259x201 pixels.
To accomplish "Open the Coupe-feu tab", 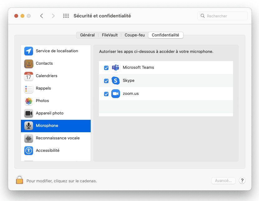I will pos(135,35).
